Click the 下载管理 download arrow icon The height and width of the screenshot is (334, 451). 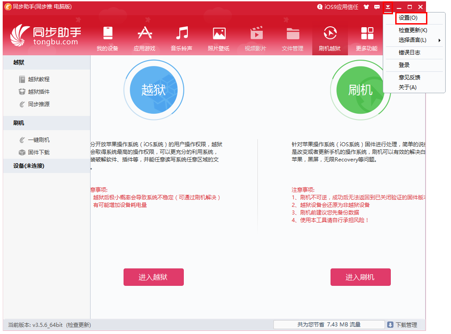tap(390, 325)
